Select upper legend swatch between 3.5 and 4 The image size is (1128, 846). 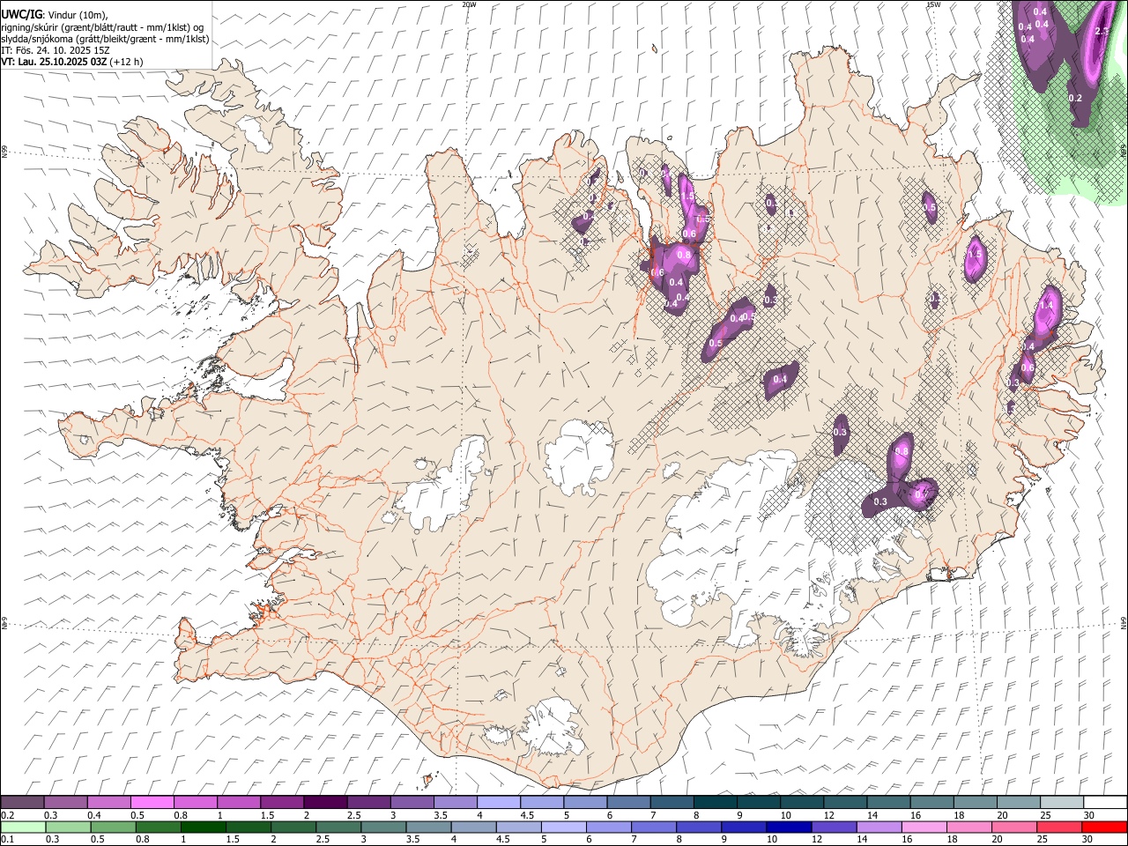coord(454,803)
